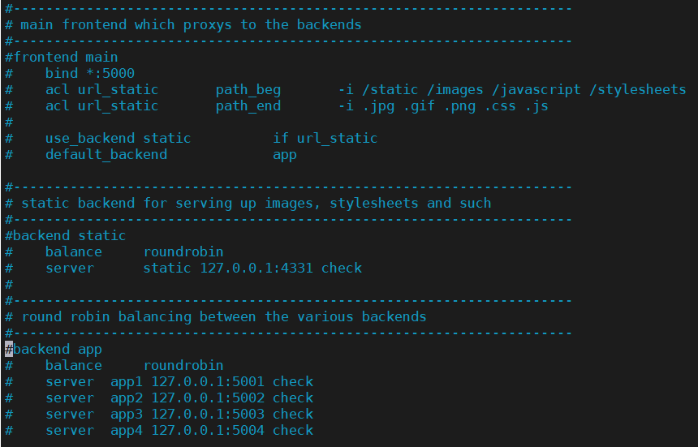The width and height of the screenshot is (698, 447).
Task: Click the '#frontend main' line
Action: [62, 57]
